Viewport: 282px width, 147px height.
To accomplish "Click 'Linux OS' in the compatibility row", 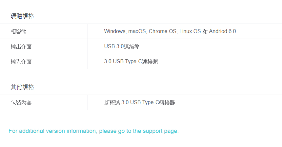I will pyautogui.click(x=190, y=31).
